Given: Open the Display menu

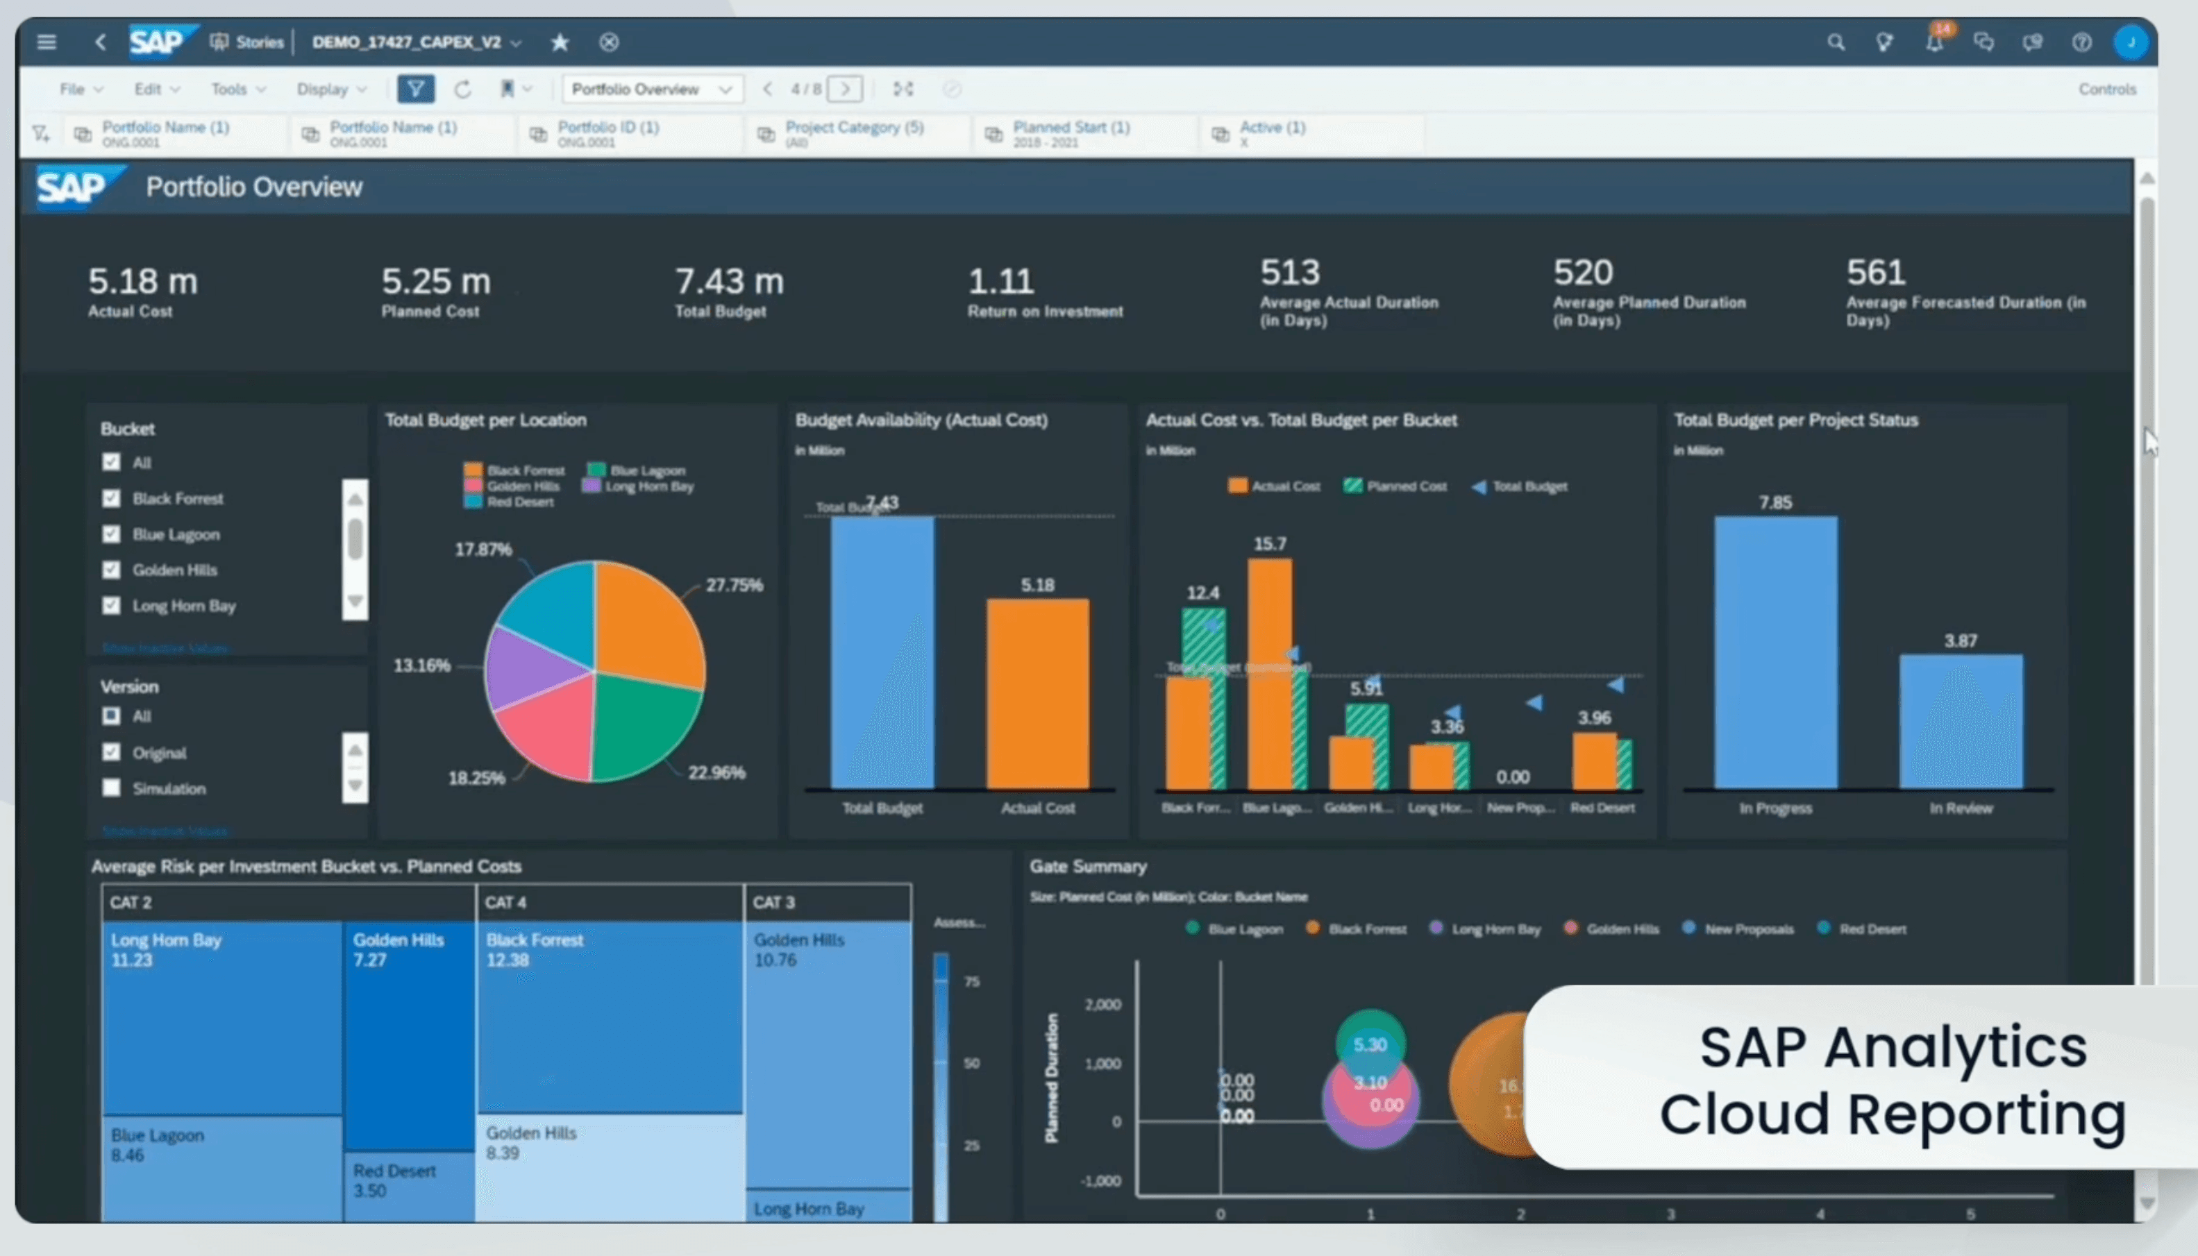Looking at the screenshot, I should click(x=333, y=89).
